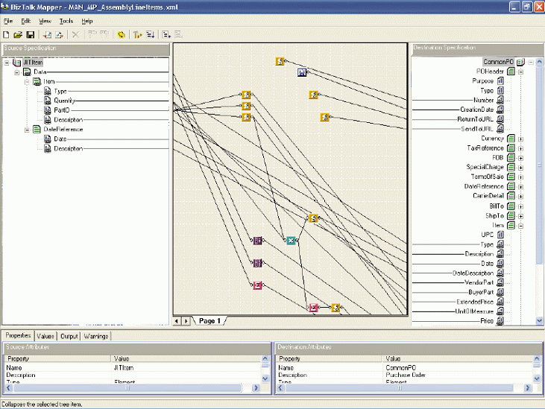Click the page scroll left arrow button
This screenshot has width=545, height=409.
click(177, 321)
